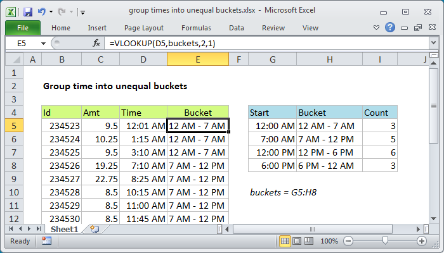444x253 pixels.
Task: Switch to Normal view in status bar
Action: tap(285, 241)
